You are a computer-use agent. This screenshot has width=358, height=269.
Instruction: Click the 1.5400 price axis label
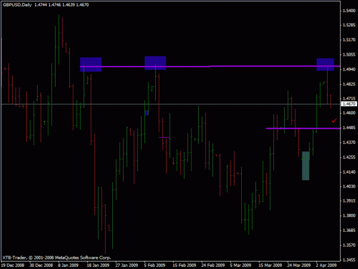tap(349, 10)
